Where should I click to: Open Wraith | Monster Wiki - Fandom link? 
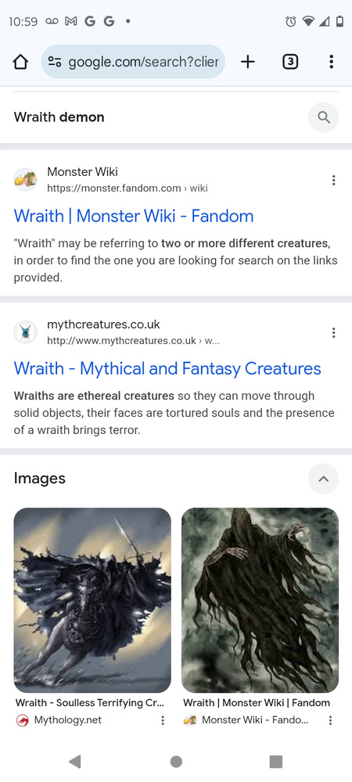pos(134,216)
